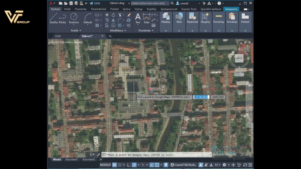Viewport: 301px width, 169px height.
Task: Click the Text annotation tool
Action: click(138, 18)
